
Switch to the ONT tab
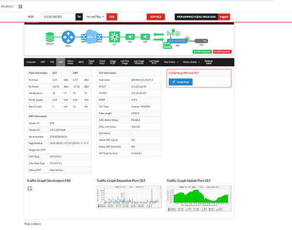click(43, 62)
